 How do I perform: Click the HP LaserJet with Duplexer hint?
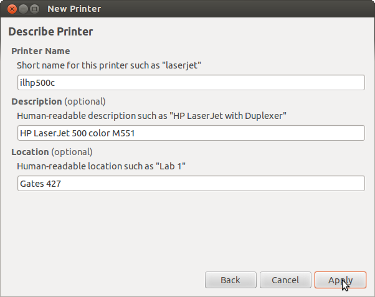pyautogui.click(x=151, y=115)
